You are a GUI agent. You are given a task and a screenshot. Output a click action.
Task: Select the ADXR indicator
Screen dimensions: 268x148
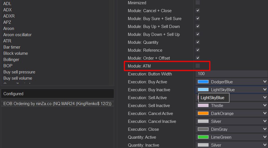(x=9, y=16)
